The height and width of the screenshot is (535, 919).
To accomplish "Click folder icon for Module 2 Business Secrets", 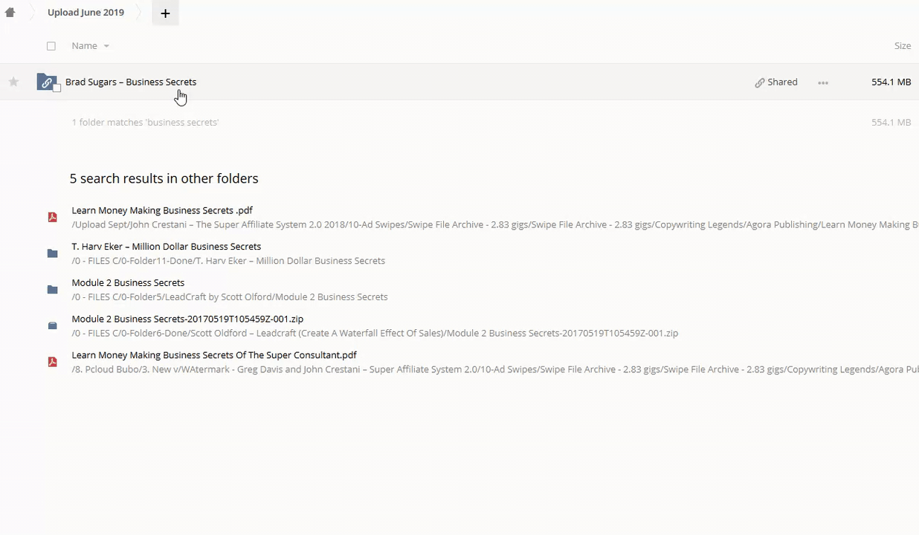I will (52, 290).
